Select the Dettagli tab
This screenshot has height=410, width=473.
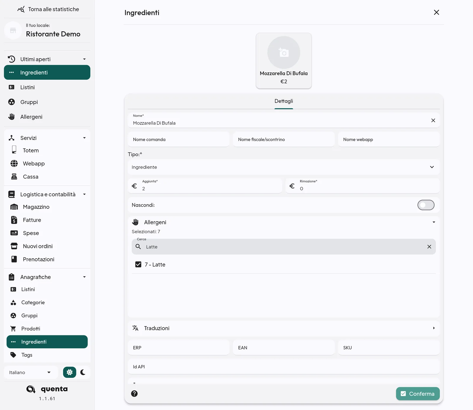point(284,101)
